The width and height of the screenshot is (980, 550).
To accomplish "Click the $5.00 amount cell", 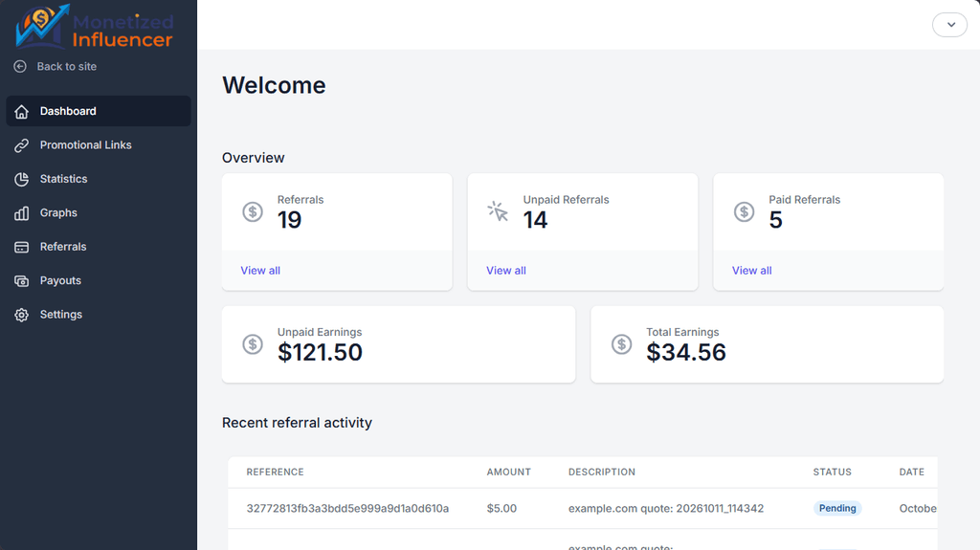I will (501, 508).
